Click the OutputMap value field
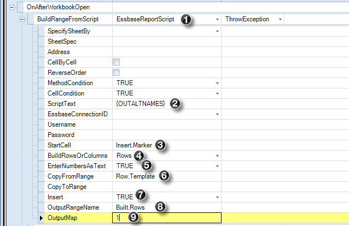This screenshot has height=226, width=349. tap(167, 218)
